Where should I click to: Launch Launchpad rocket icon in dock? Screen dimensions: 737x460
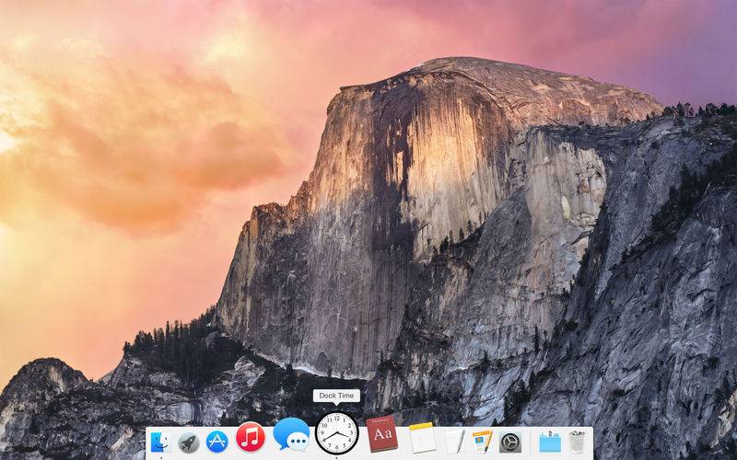pyautogui.click(x=189, y=443)
